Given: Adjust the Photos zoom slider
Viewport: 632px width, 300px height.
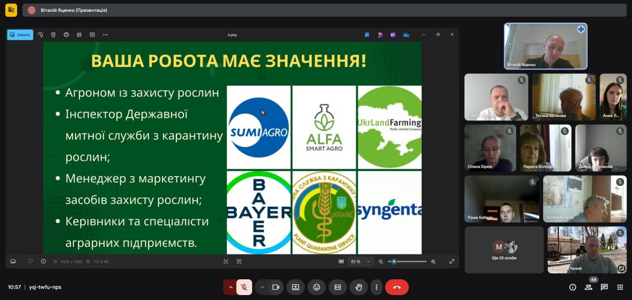Looking at the screenshot, I should [x=407, y=262].
